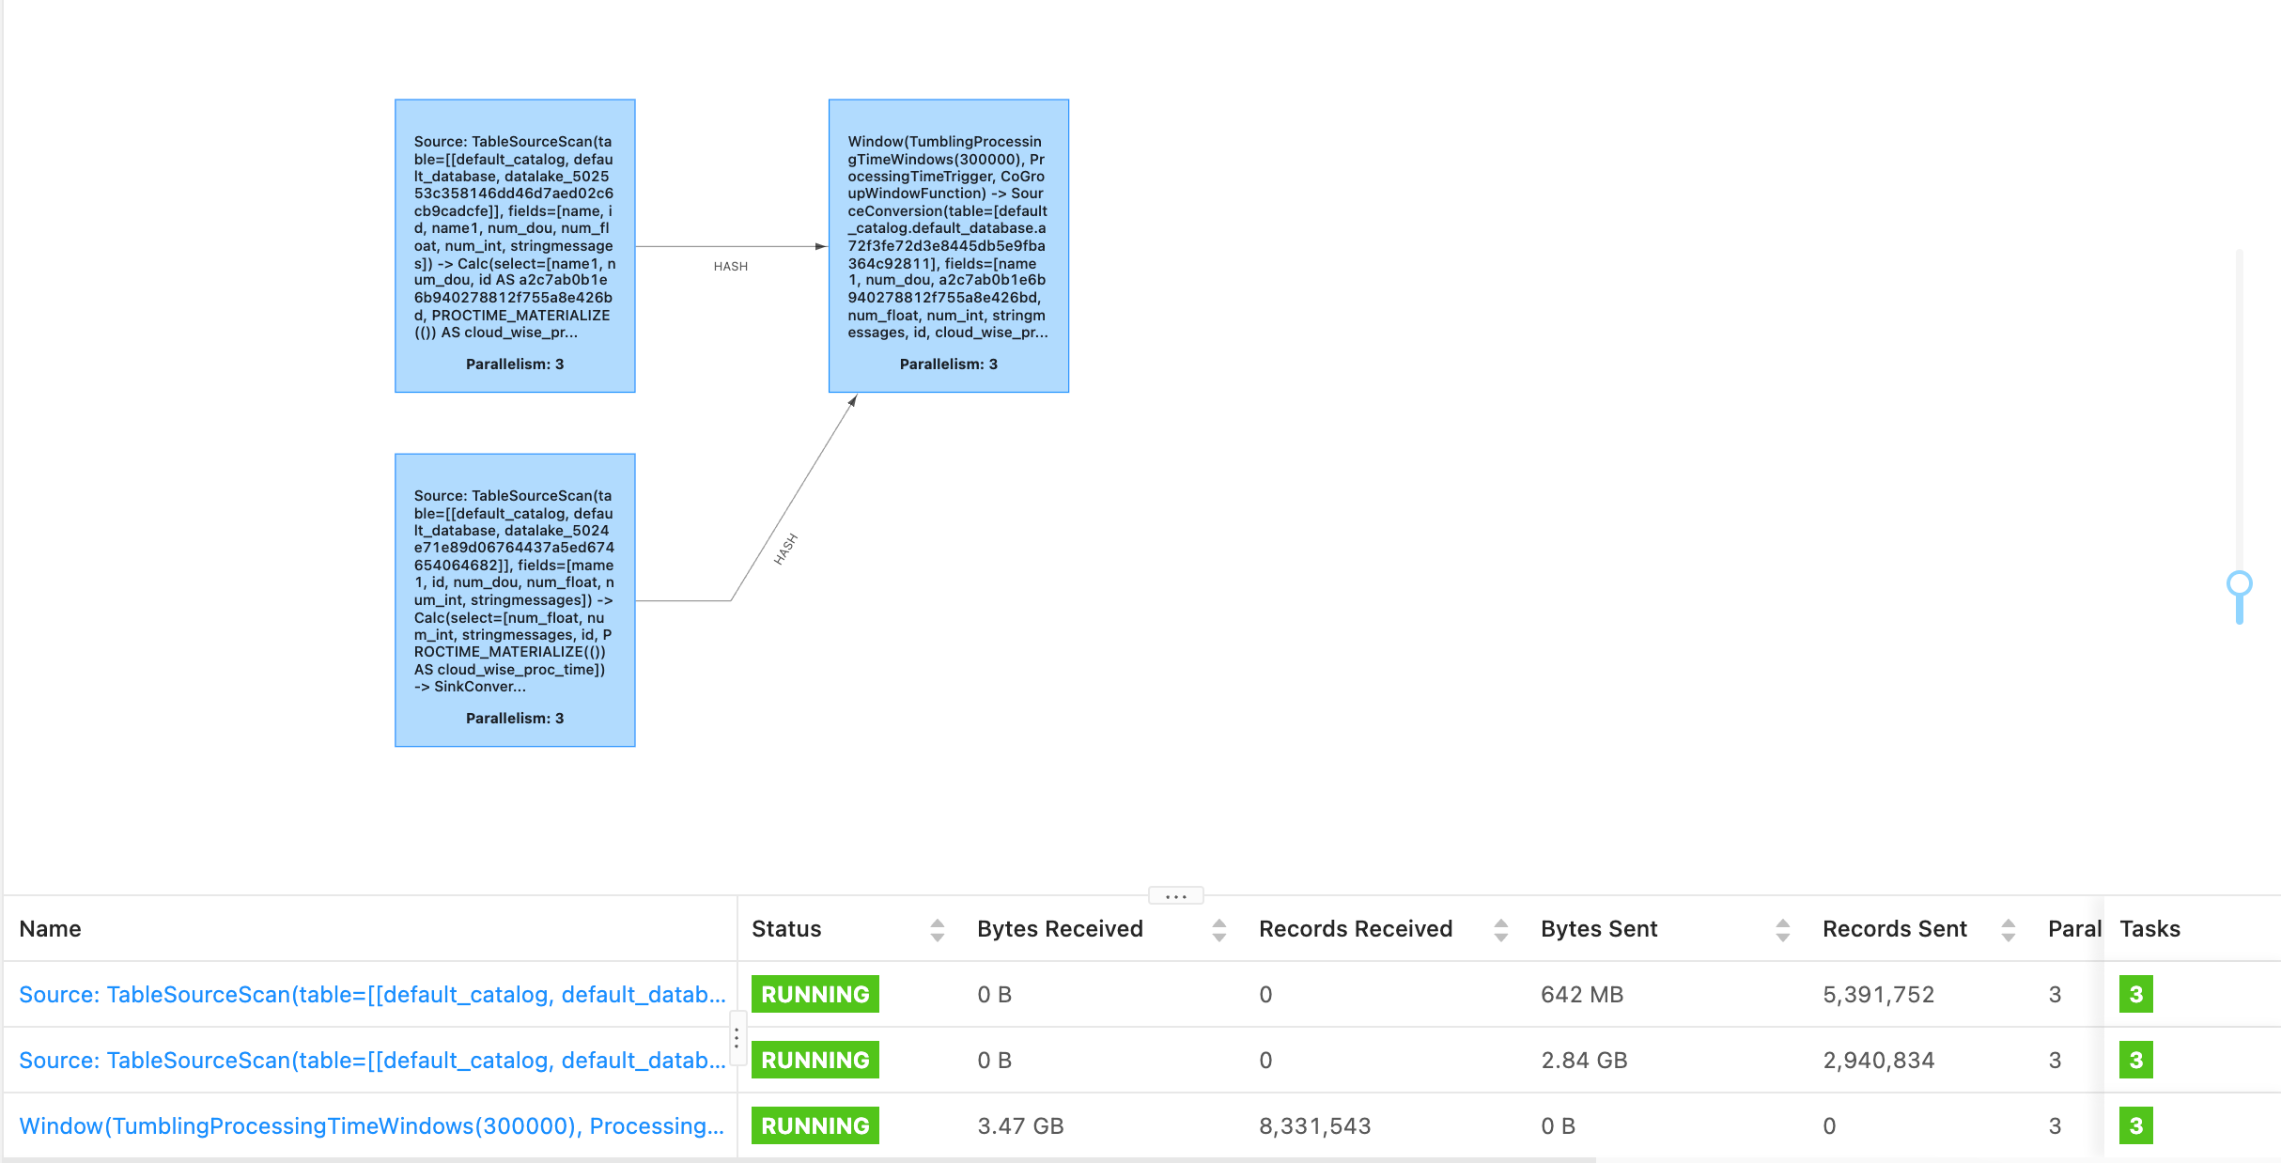The height and width of the screenshot is (1163, 2281).
Task: Open second TableSourceScan source link
Action: point(372,1060)
